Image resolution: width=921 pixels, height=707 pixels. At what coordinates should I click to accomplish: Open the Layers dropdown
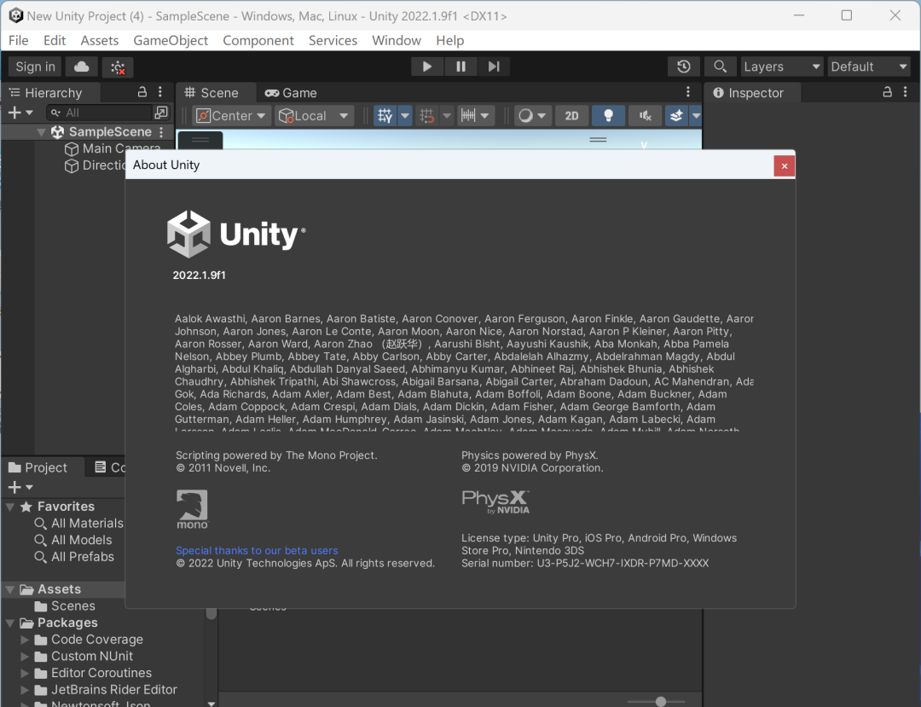(x=780, y=66)
